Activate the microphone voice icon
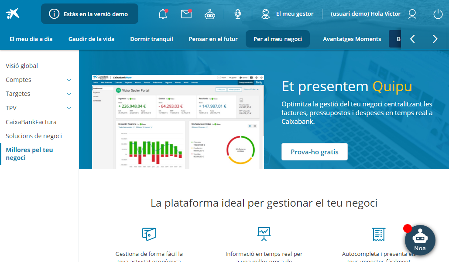The height and width of the screenshot is (262, 449). pos(238,14)
